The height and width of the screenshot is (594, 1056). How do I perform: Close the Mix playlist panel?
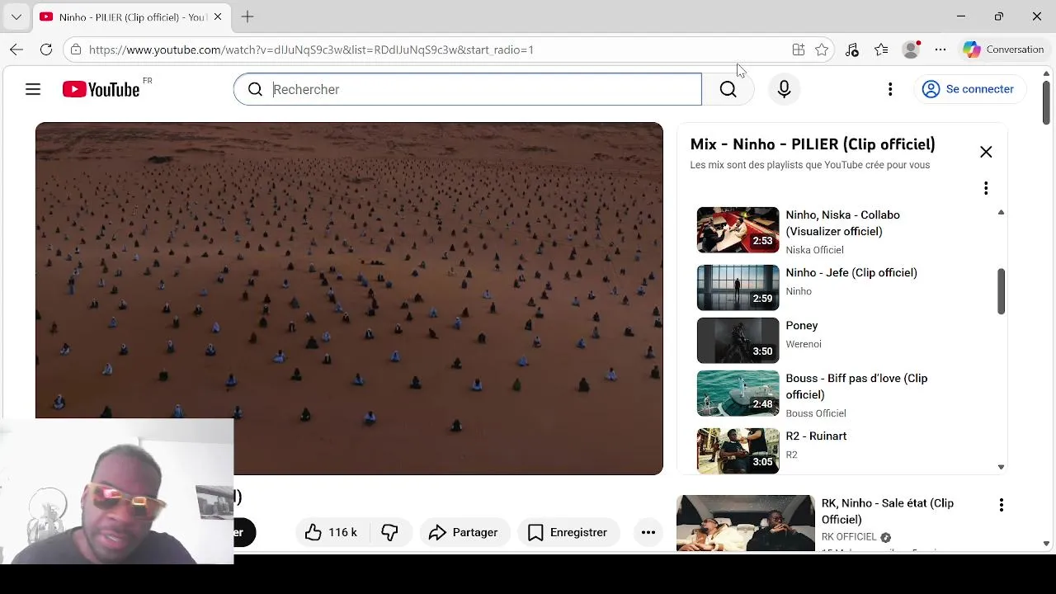(x=986, y=152)
